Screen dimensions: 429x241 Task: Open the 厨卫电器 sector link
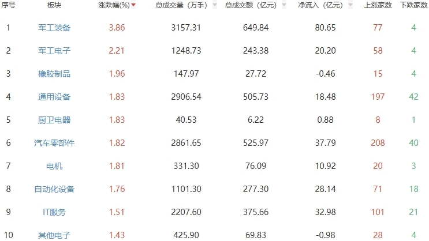coord(54,120)
